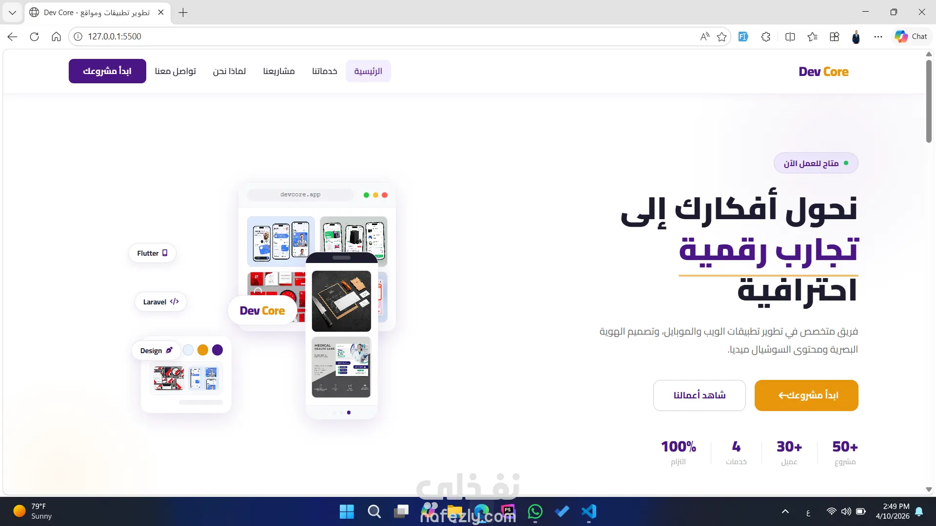Add page to favorites star icon
The image size is (936, 526).
tap(722, 37)
